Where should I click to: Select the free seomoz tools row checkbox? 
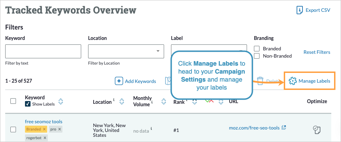13,130
